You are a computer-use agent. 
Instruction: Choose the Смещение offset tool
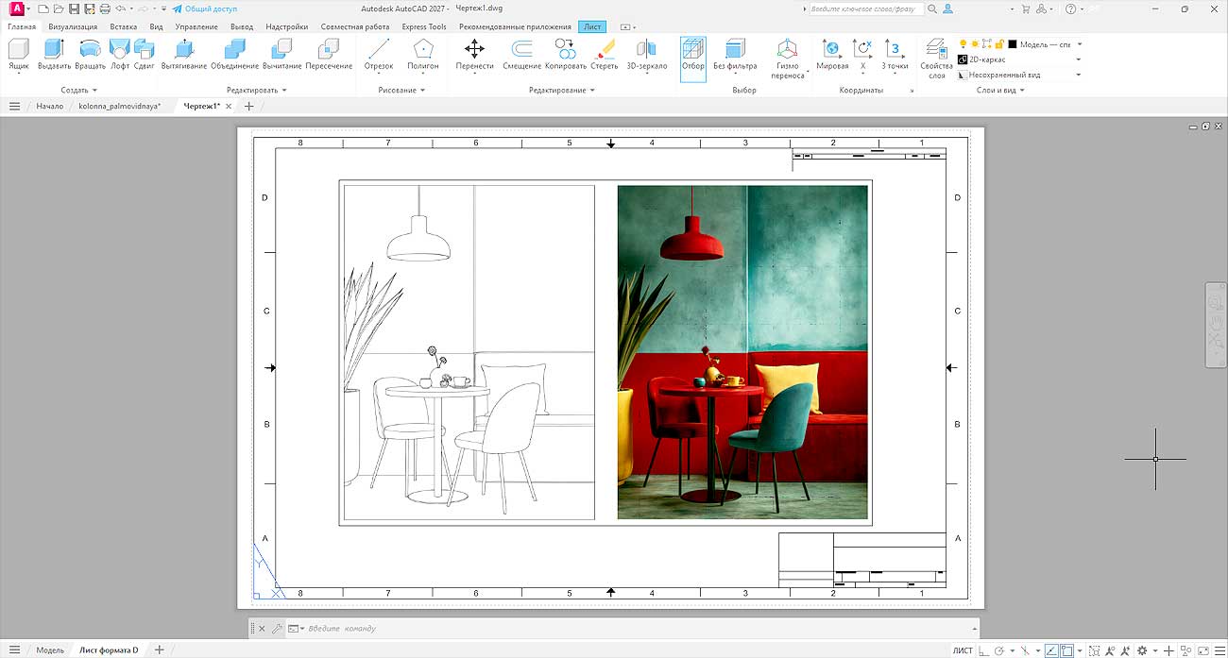[x=521, y=55]
